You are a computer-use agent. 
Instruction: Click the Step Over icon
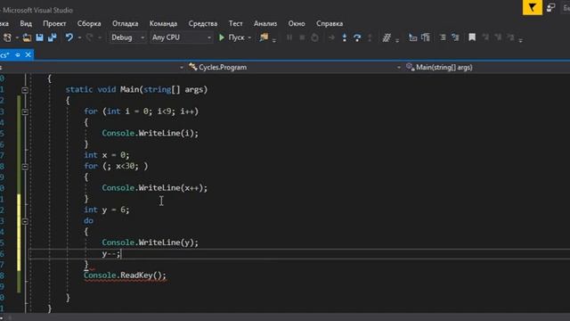[357, 37]
